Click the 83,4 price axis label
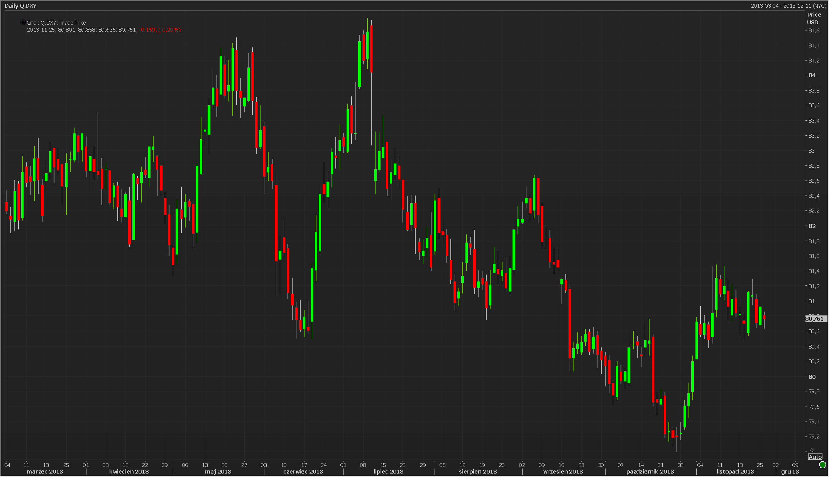This screenshot has width=829, height=477. point(814,121)
